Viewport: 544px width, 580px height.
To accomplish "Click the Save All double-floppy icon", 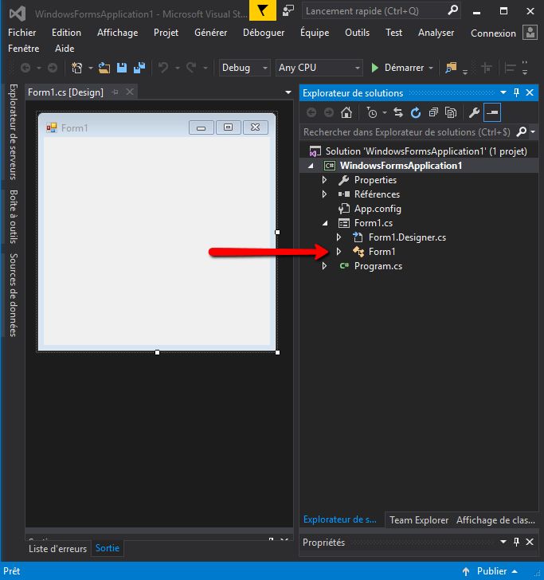I will point(139,68).
